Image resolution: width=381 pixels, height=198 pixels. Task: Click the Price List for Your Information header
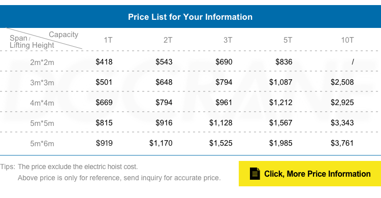coord(190,17)
